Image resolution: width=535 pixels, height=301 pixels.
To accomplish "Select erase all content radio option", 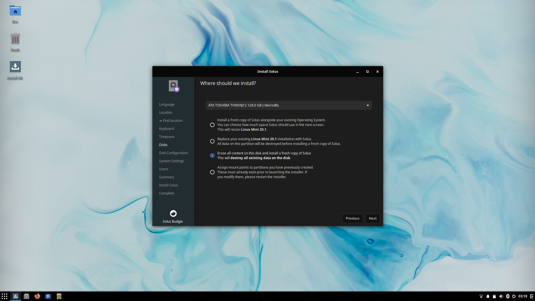I will tap(212, 156).
